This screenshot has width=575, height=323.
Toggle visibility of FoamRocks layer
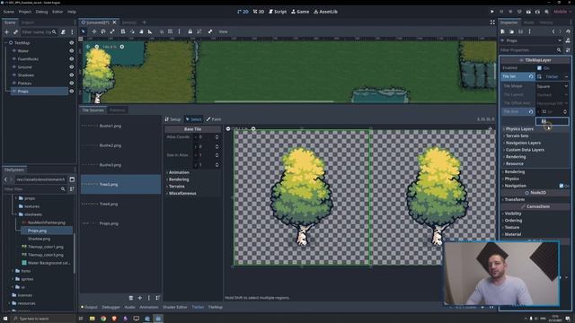pos(72,59)
